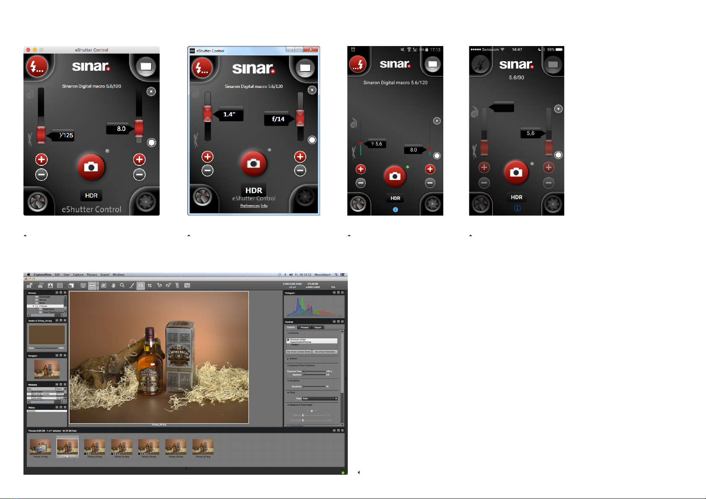Toggle HDR in the Android eShutter app
The image size is (706, 499).
click(395, 198)
